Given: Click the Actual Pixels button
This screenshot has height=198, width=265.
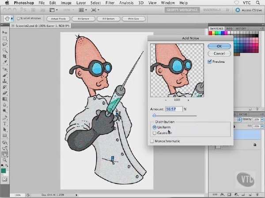Looking at the screenshot, I should 58,18.
